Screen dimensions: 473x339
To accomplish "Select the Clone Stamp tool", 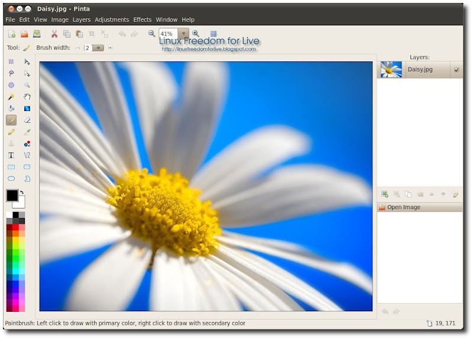I will 11,144.
